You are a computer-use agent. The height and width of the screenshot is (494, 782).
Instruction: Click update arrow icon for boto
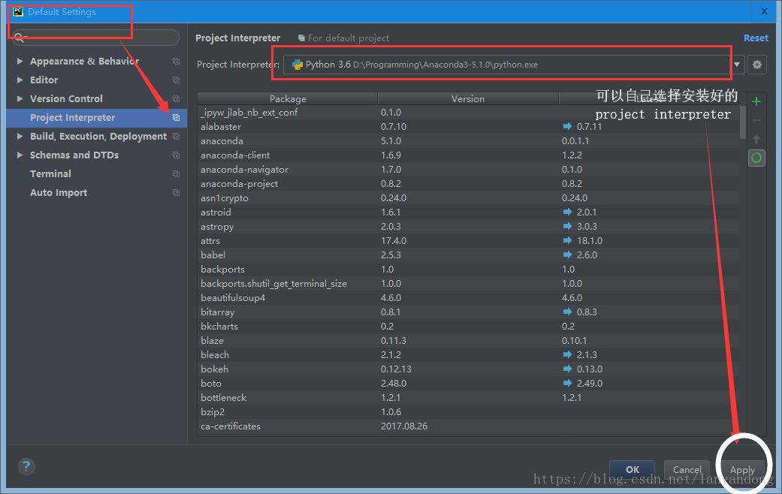click(567, 383)
